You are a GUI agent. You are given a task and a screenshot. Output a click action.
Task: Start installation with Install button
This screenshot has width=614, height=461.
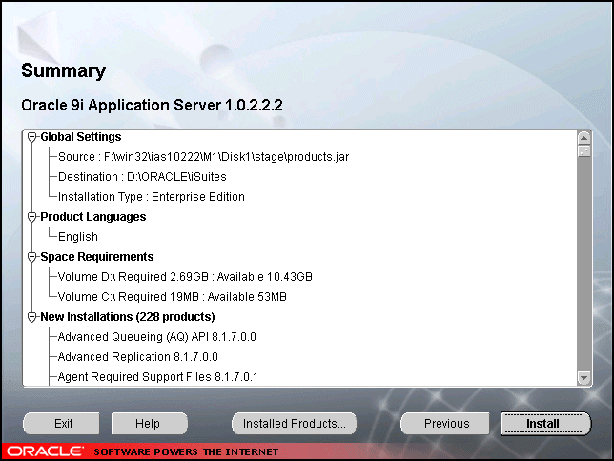(545, 424)
